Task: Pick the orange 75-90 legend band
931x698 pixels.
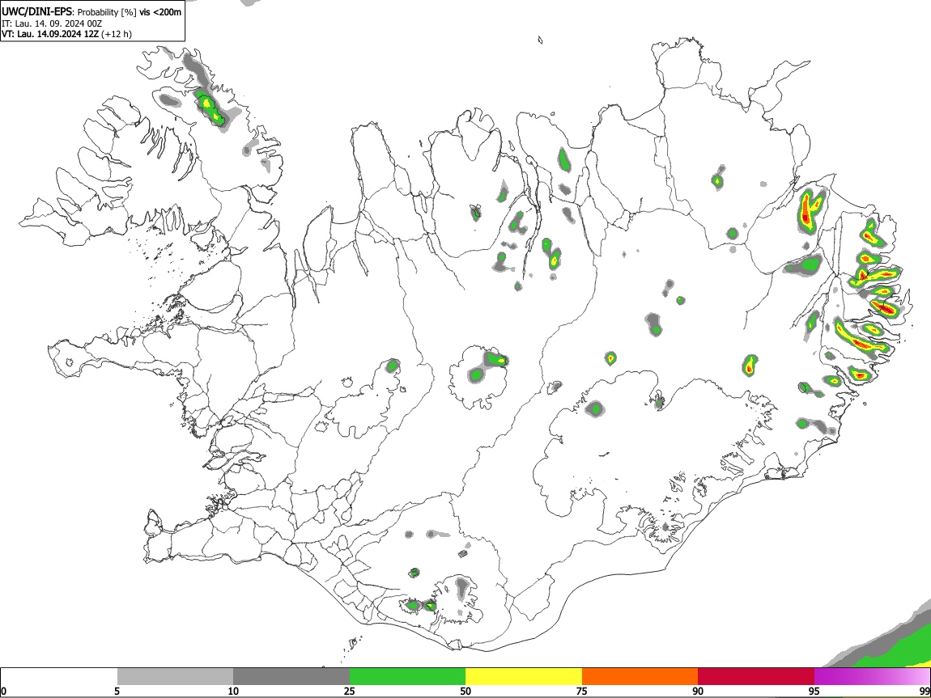Action: tap(640, 677)
